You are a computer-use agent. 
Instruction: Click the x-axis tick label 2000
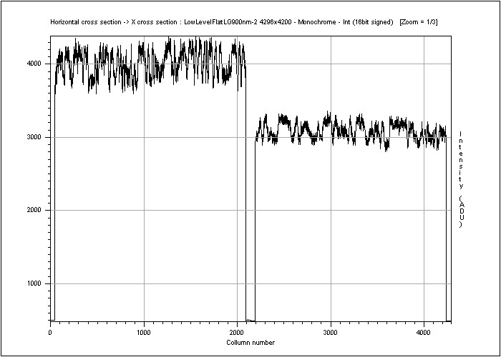pos(237,332)
